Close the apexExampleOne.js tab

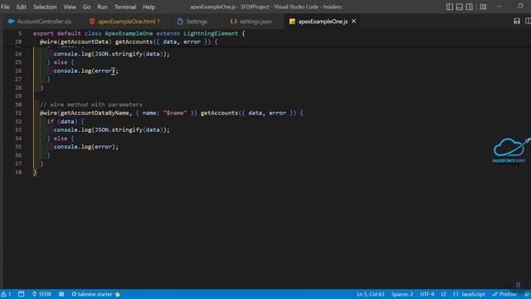[x=354, y=22]
